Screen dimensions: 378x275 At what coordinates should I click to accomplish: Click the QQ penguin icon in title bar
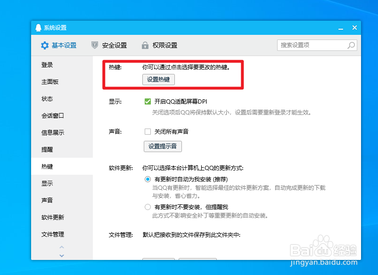coord(38,28)
